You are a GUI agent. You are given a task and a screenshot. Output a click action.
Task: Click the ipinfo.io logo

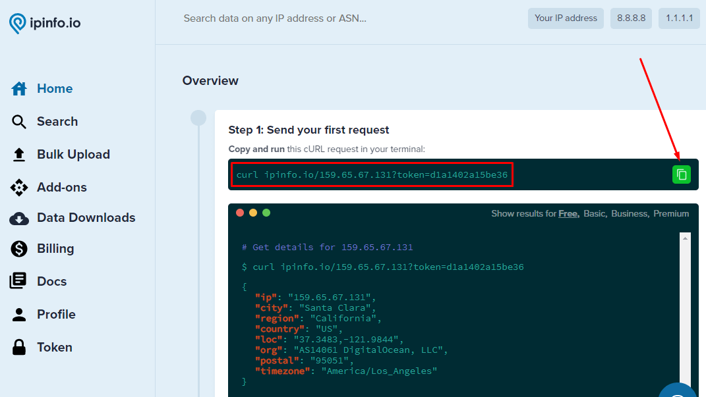click(45, 23)
